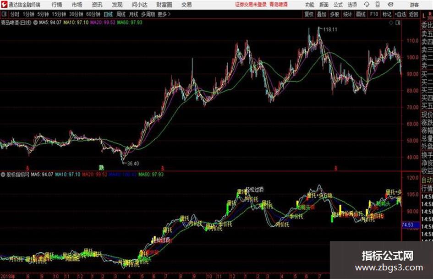Click the 股标指标网 indicator name label
The height and width of the screenshot is (279, 433).
[x=18, y=175]
